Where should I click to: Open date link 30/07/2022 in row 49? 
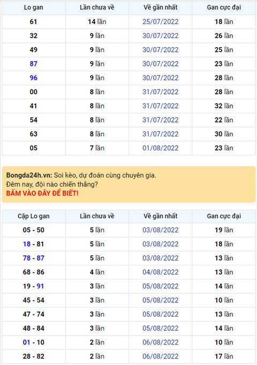[161, 50]
